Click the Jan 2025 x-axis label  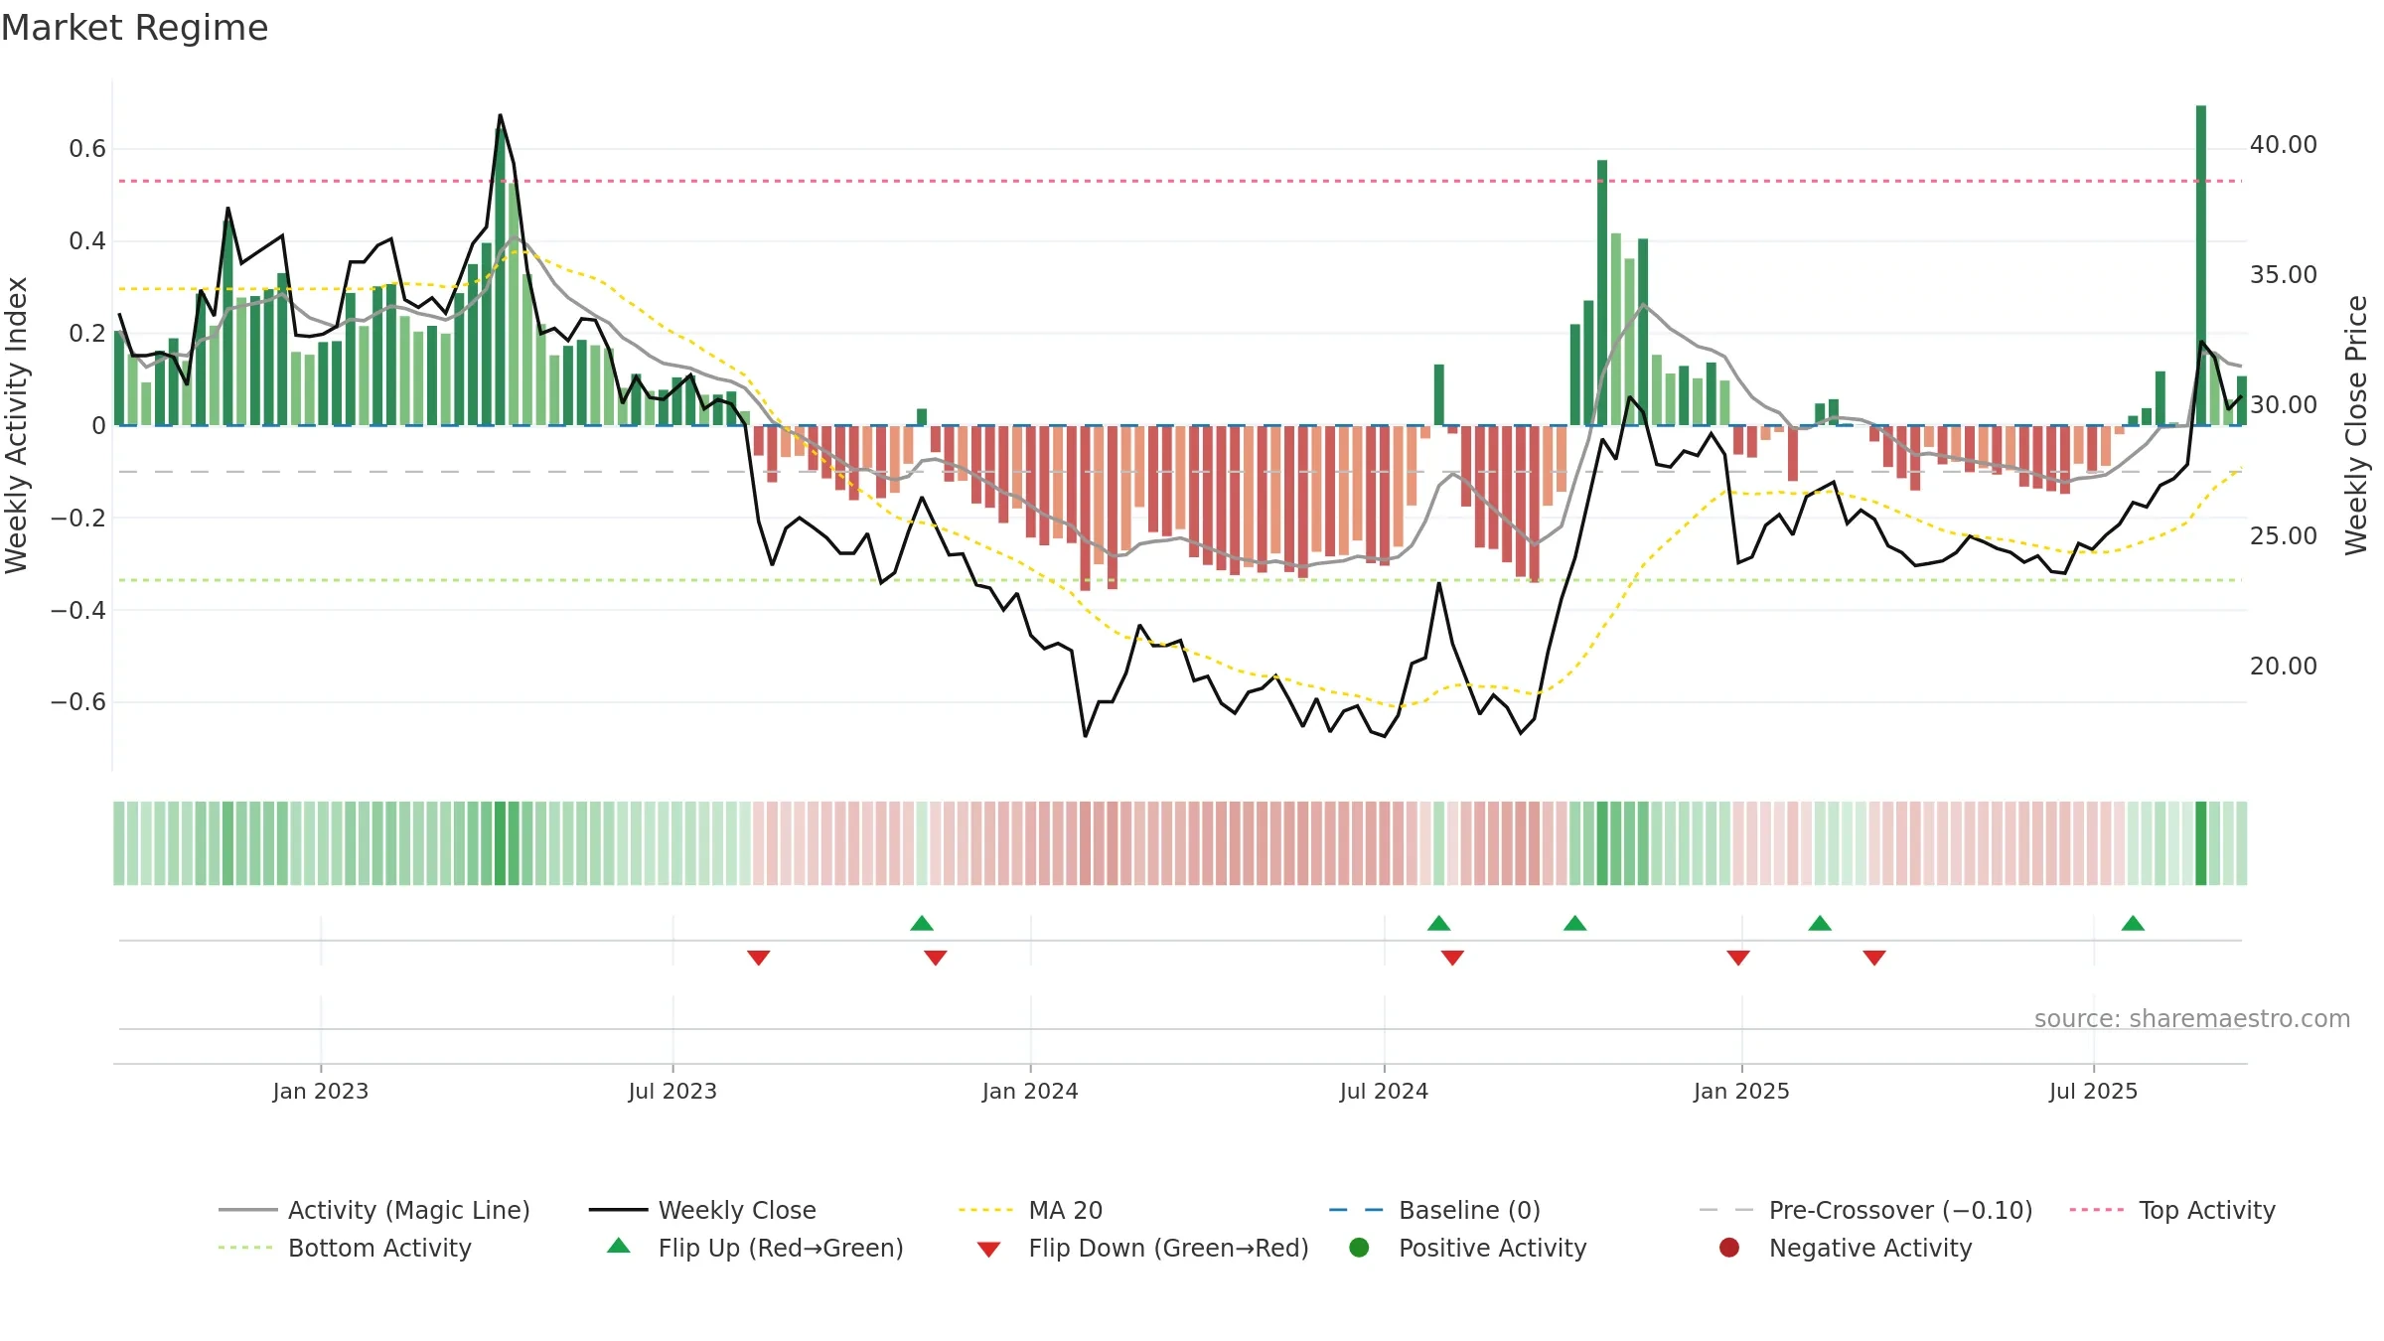point(1741,1091)
